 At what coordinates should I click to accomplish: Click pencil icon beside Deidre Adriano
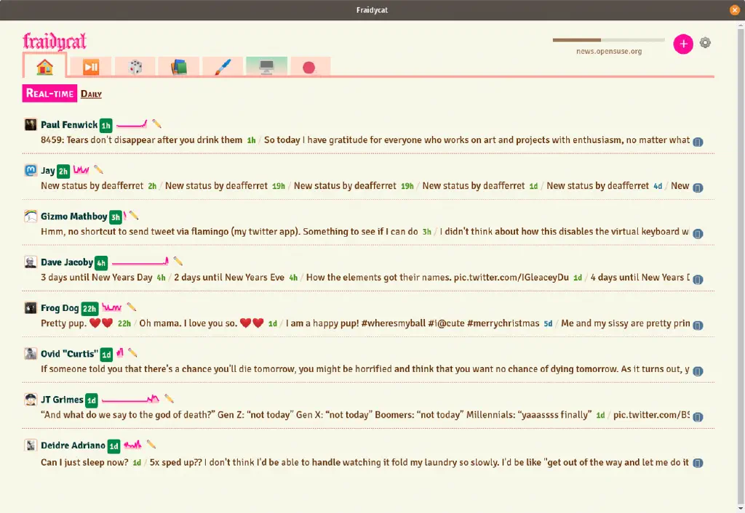[x=151, y=444]
